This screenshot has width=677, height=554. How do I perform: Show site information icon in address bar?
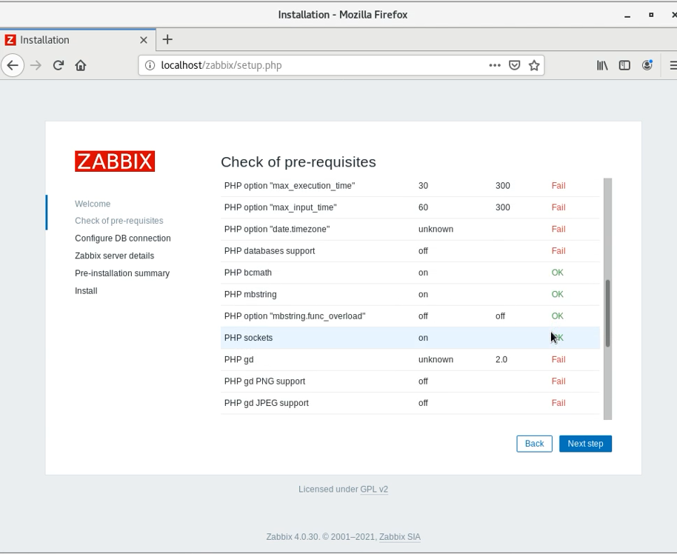pyautogui.click(x=150, y=65)
